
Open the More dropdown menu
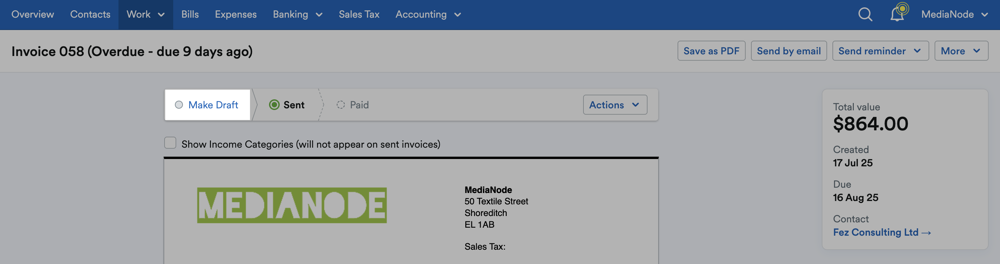[x=961, y=50]
